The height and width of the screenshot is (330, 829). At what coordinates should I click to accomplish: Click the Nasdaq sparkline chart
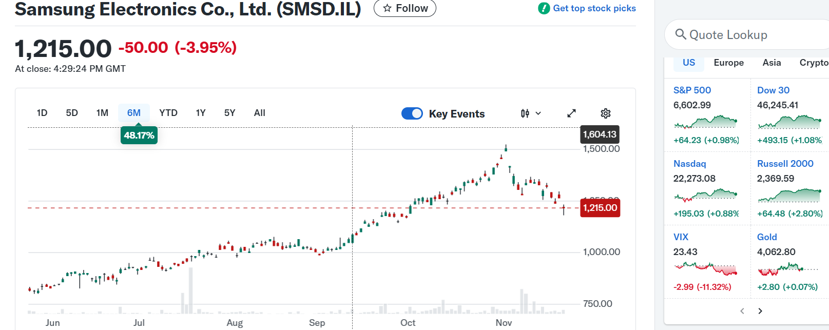(x=706, y=196)
